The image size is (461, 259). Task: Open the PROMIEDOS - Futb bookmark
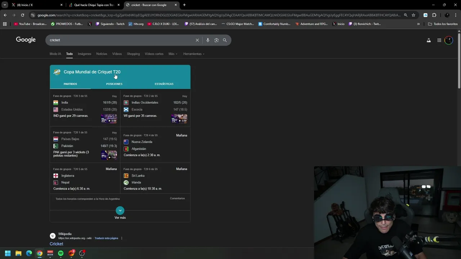pos(67,24)
